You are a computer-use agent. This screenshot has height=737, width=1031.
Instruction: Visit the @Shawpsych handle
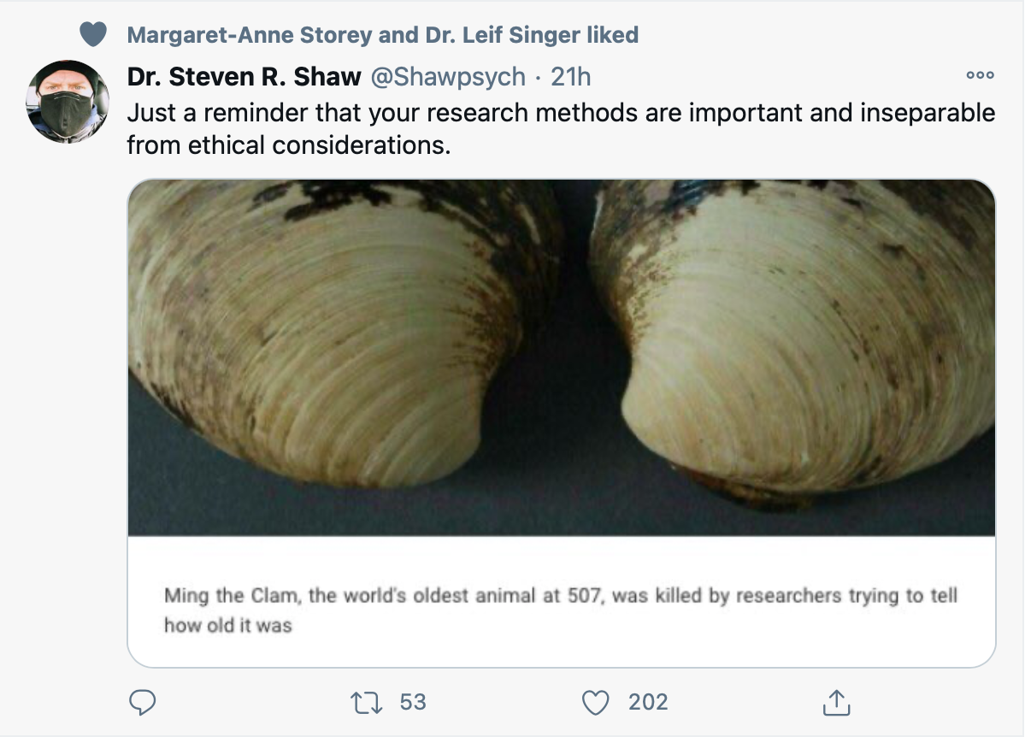point(447,77)
